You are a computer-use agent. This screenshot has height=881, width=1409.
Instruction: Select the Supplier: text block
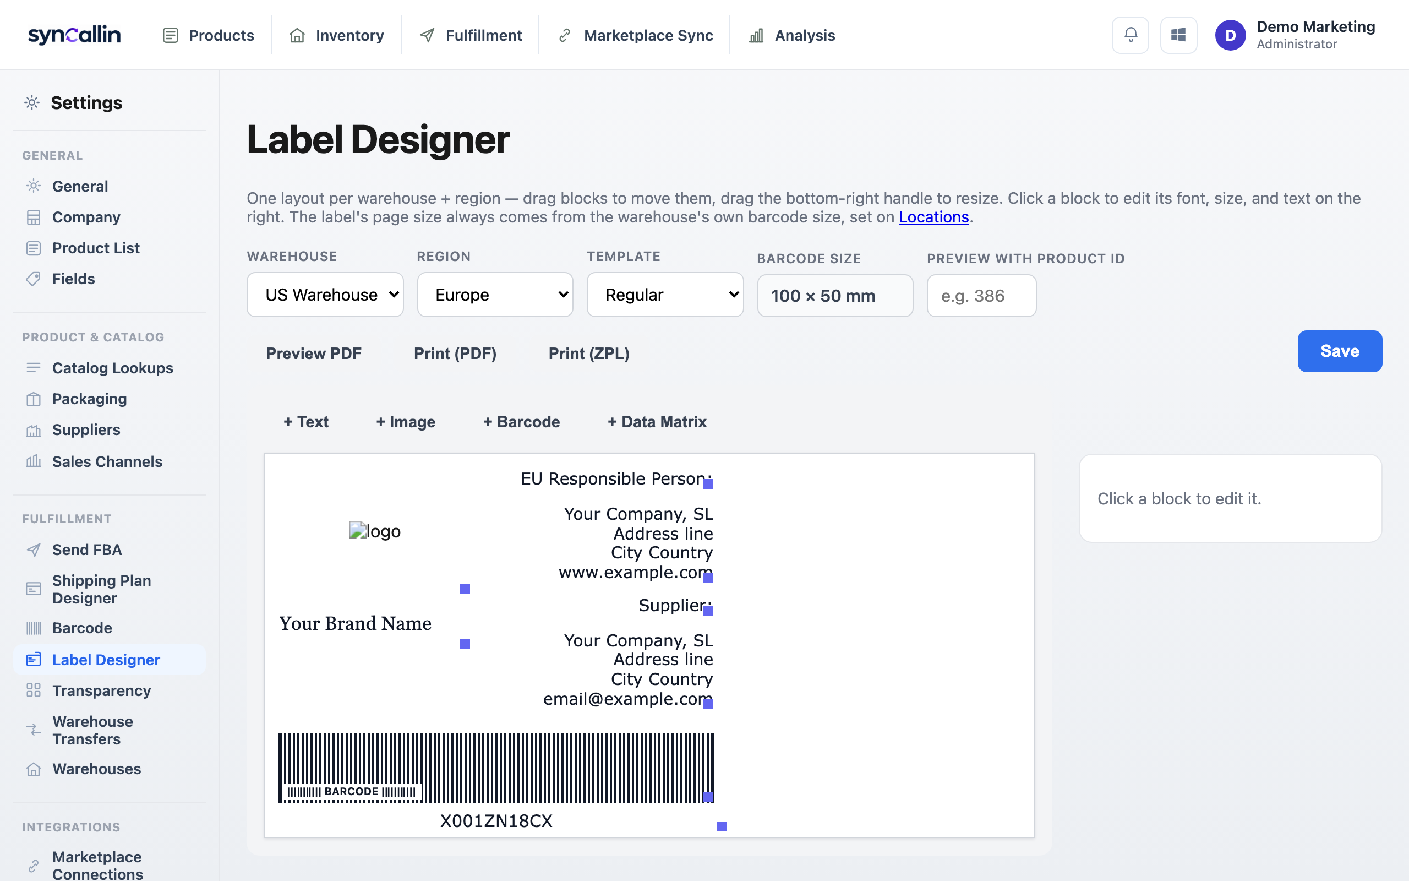(675, 605)
